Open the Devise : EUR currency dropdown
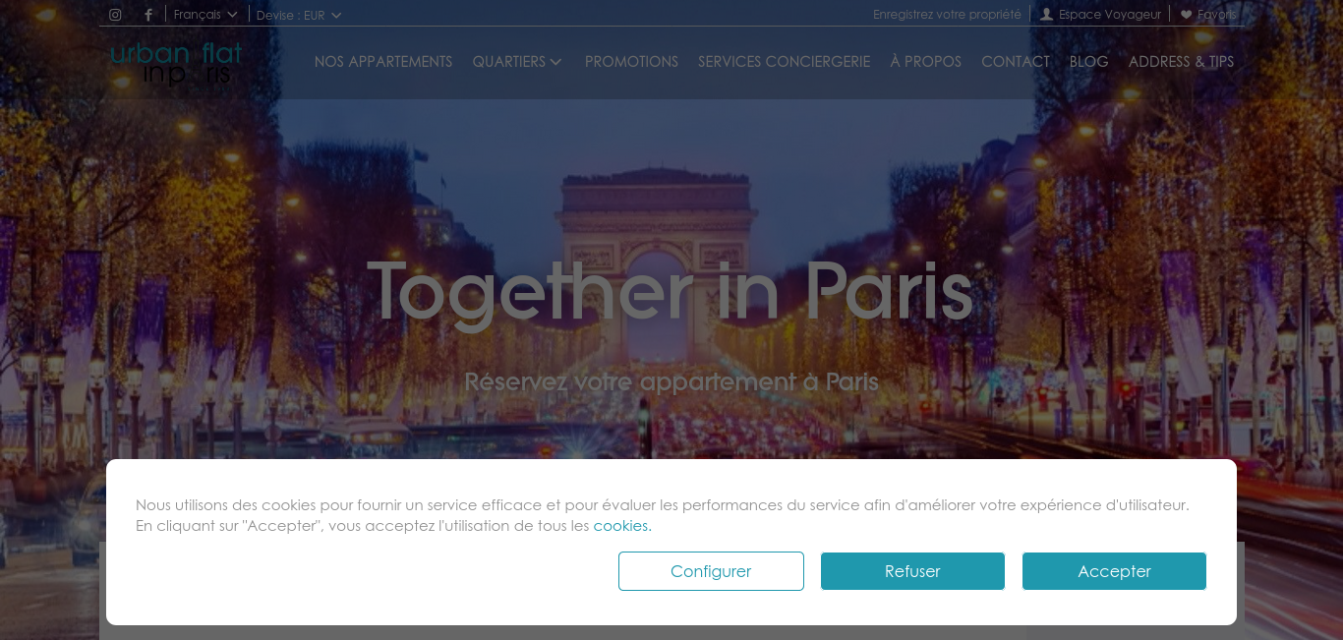 tap(299, 15)
